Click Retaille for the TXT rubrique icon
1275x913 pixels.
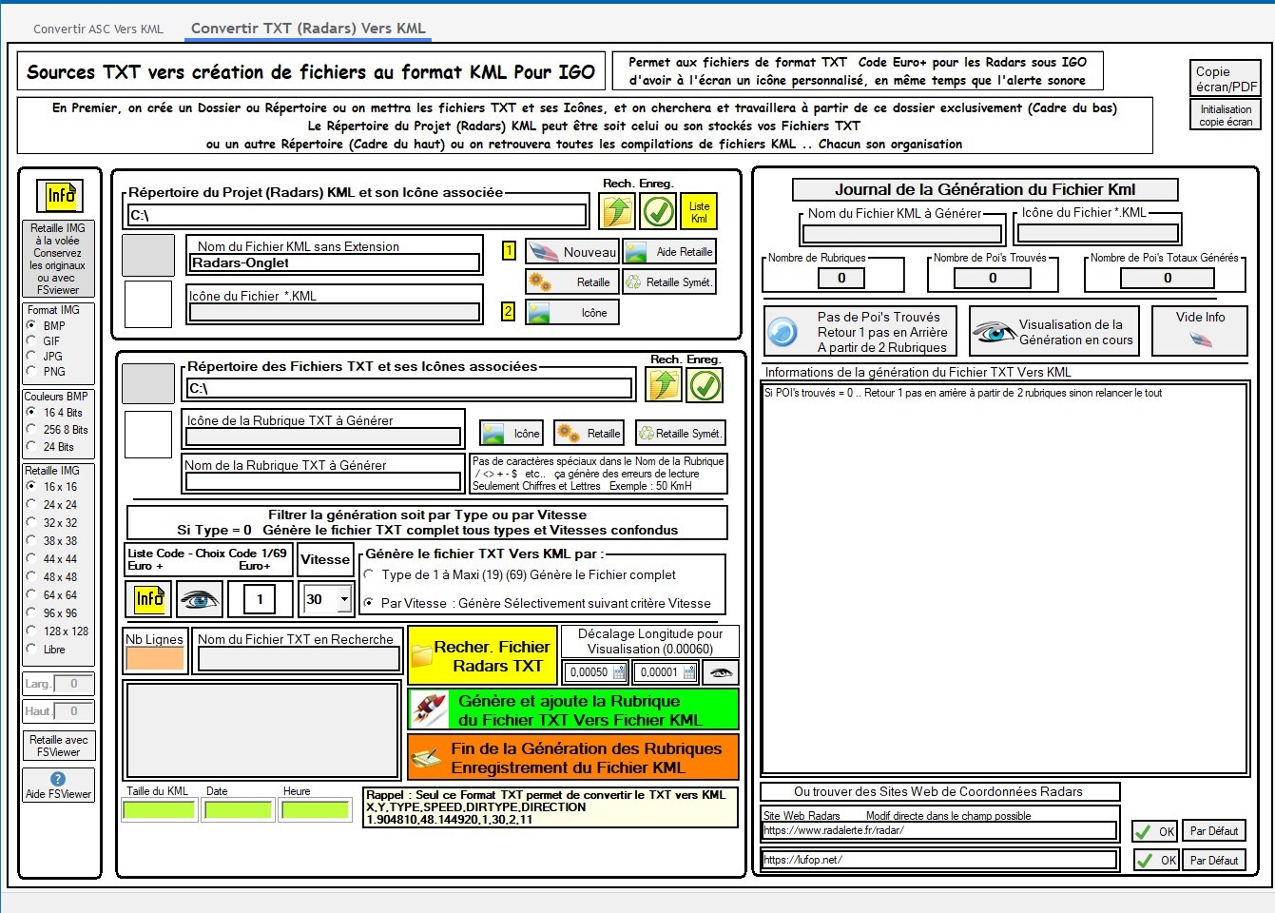pyautogui.click(x=589, y=434)
